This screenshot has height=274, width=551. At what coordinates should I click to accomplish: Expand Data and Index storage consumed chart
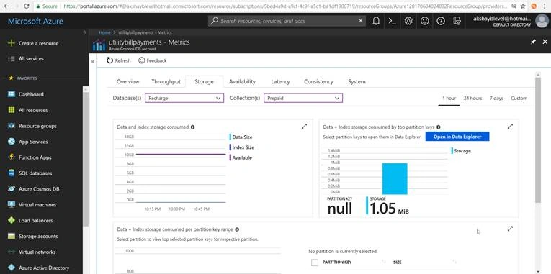(305, 127)
